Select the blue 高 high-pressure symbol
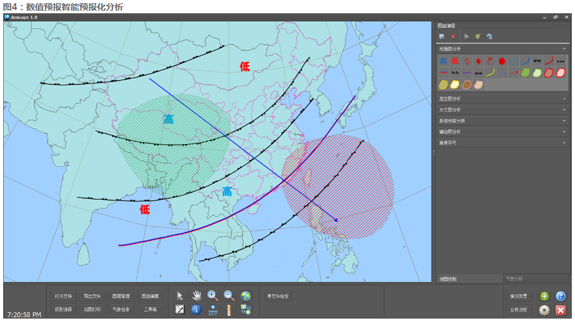 click(444, 61)
